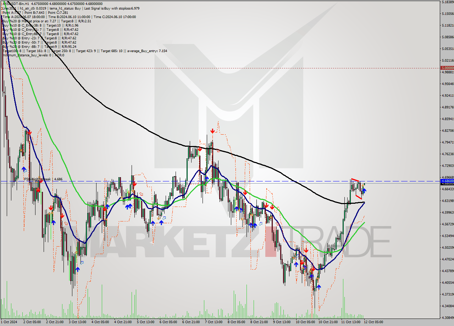
Task: Click the '10 Oct 05:00' time label
Action: pos(305,322)
